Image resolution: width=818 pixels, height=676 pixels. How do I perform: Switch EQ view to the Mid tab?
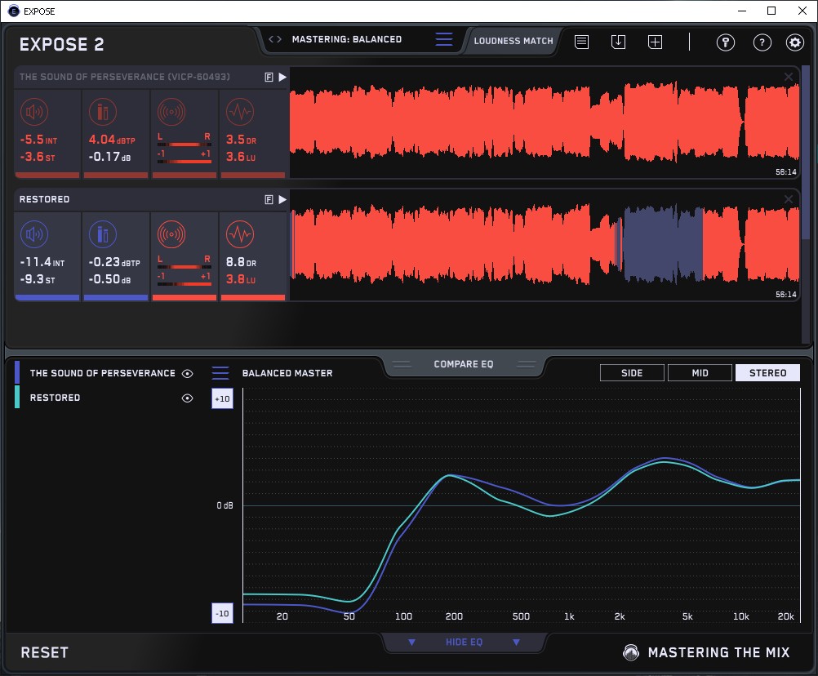[700, 373]
